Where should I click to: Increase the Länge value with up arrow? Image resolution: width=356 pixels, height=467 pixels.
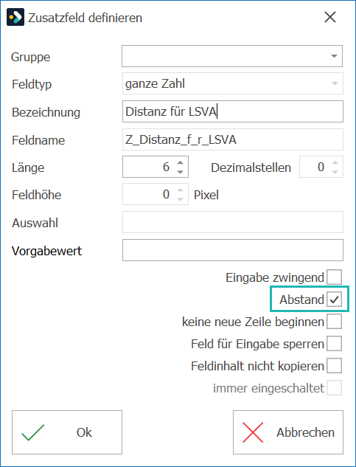click(x=180, y=162)
